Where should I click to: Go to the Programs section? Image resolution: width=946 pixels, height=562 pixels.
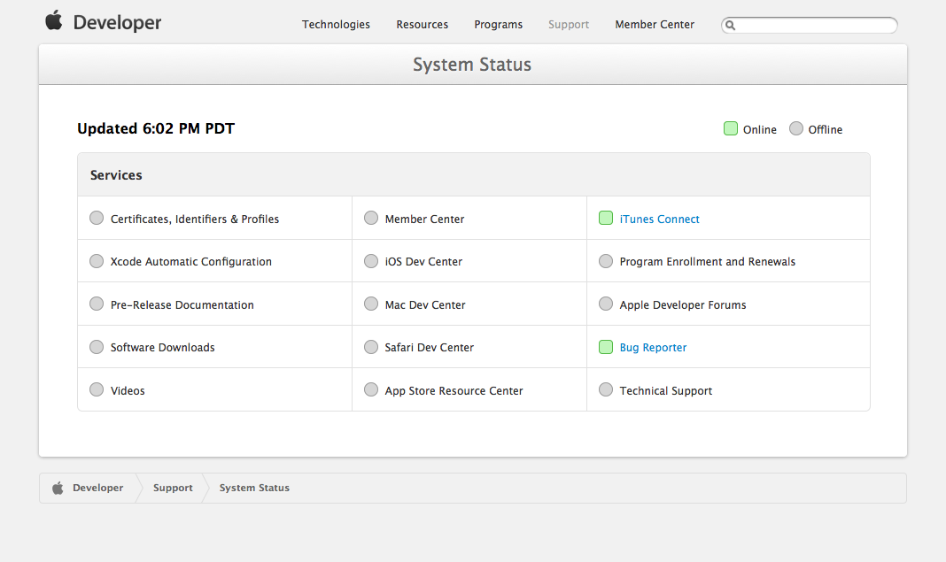point(498,25)
